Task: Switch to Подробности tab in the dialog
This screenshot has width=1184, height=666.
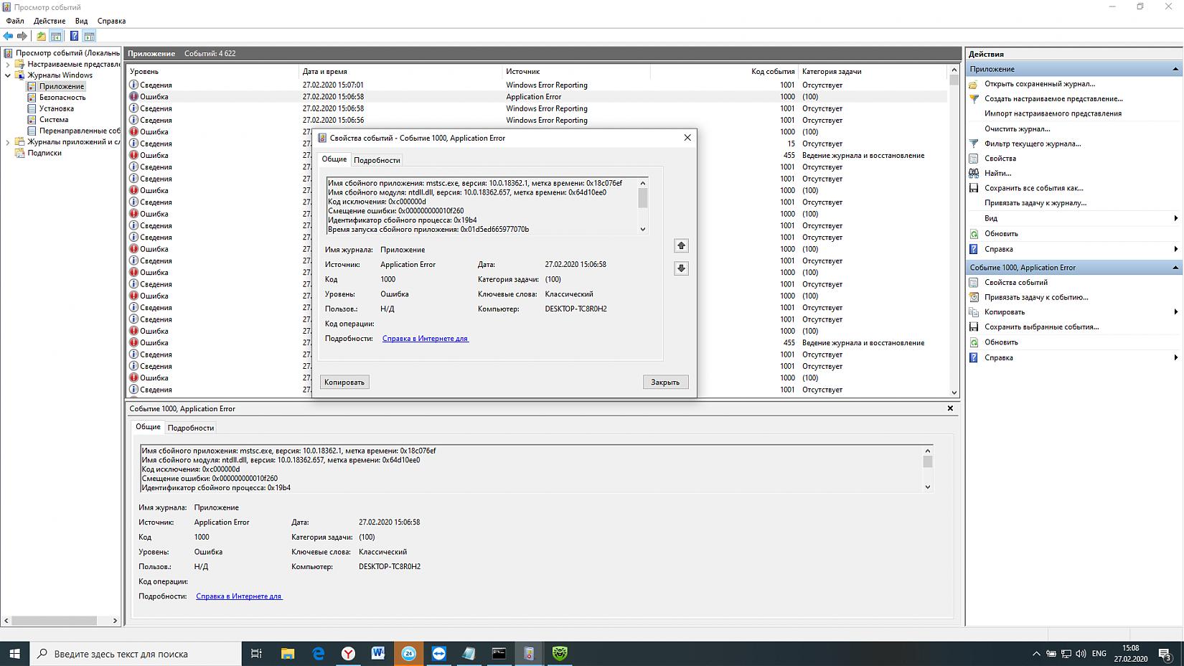Action: tap(377, 160)
